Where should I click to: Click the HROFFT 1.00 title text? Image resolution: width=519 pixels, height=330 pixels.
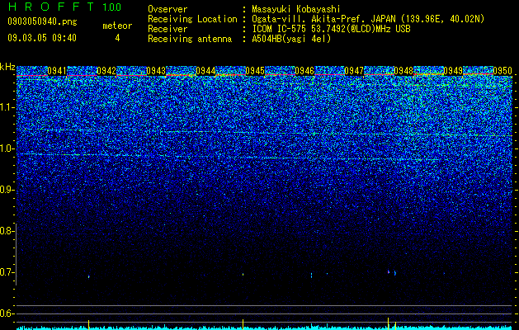click(64, 7)
